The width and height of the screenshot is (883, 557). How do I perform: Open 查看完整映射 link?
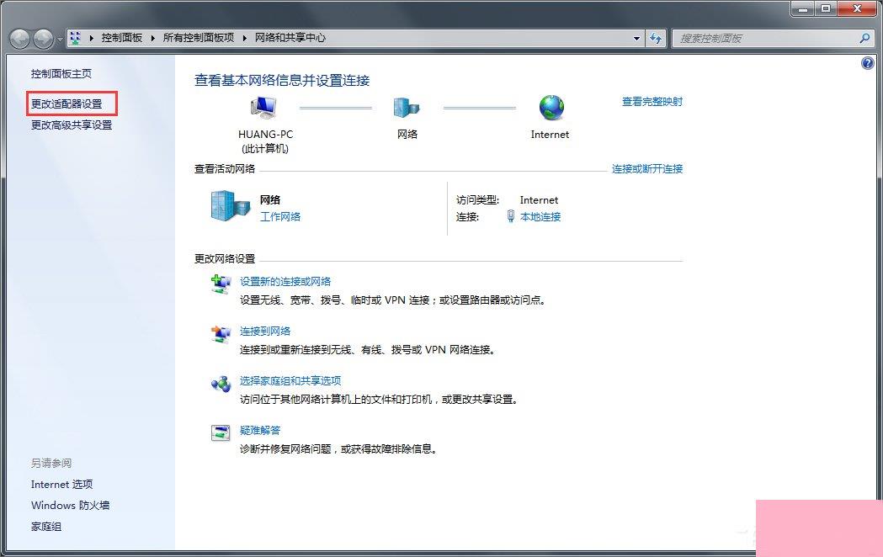coord(652,102)
